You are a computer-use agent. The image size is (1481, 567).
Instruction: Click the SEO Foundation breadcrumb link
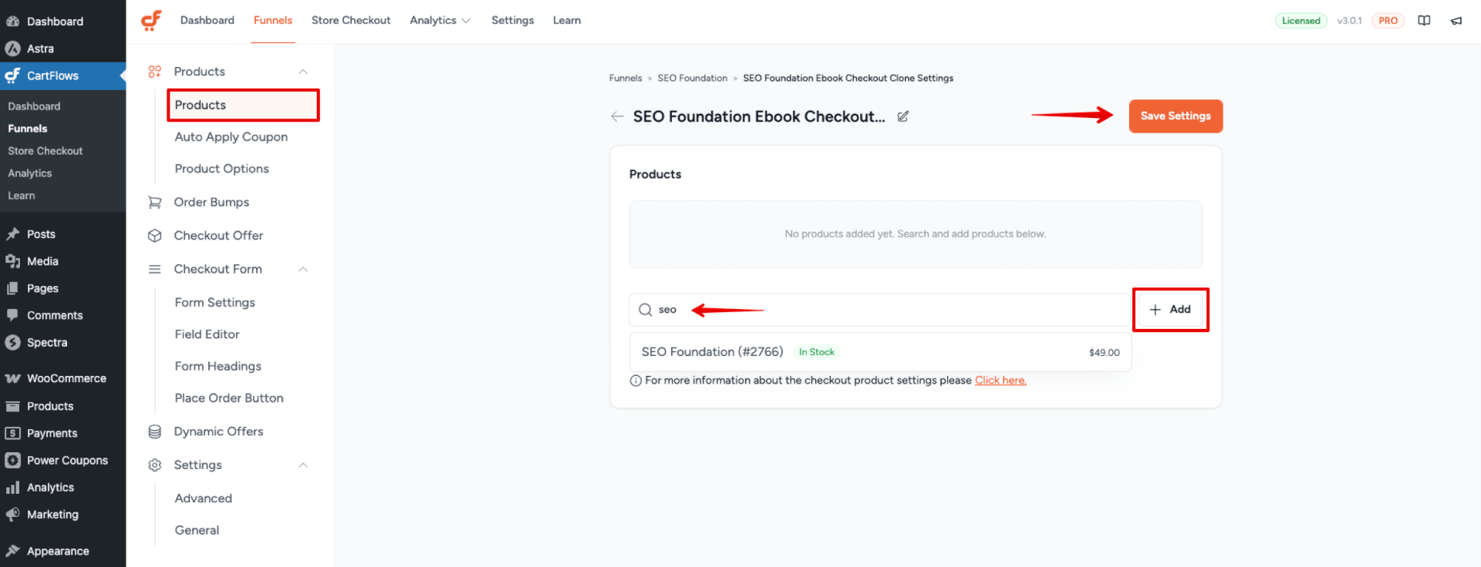tap(693, 79)
